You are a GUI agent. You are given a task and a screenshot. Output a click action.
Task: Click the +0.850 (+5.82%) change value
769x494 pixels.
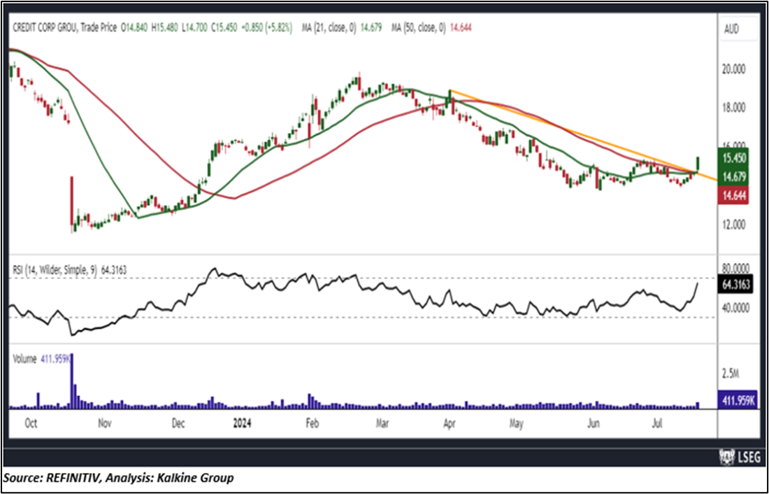pos(266,28)
